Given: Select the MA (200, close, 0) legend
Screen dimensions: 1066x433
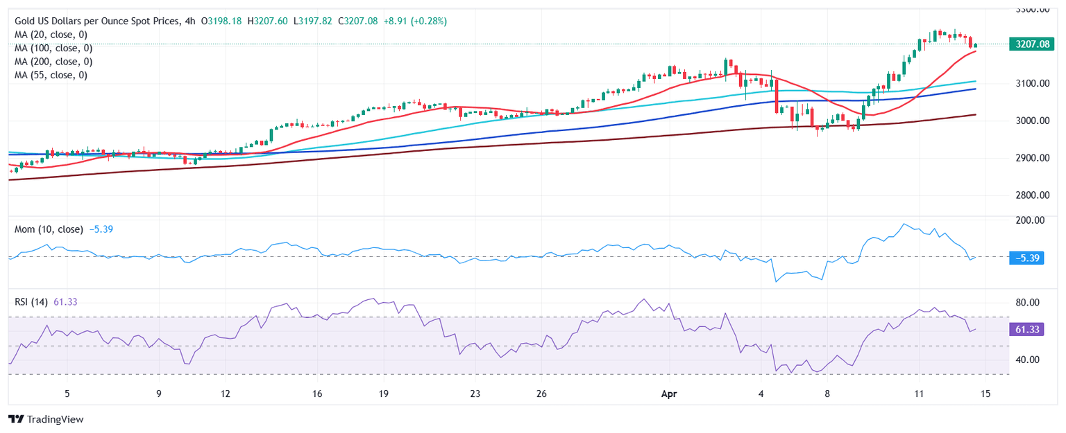Looking at the screenshot, I should pos(56,62).
